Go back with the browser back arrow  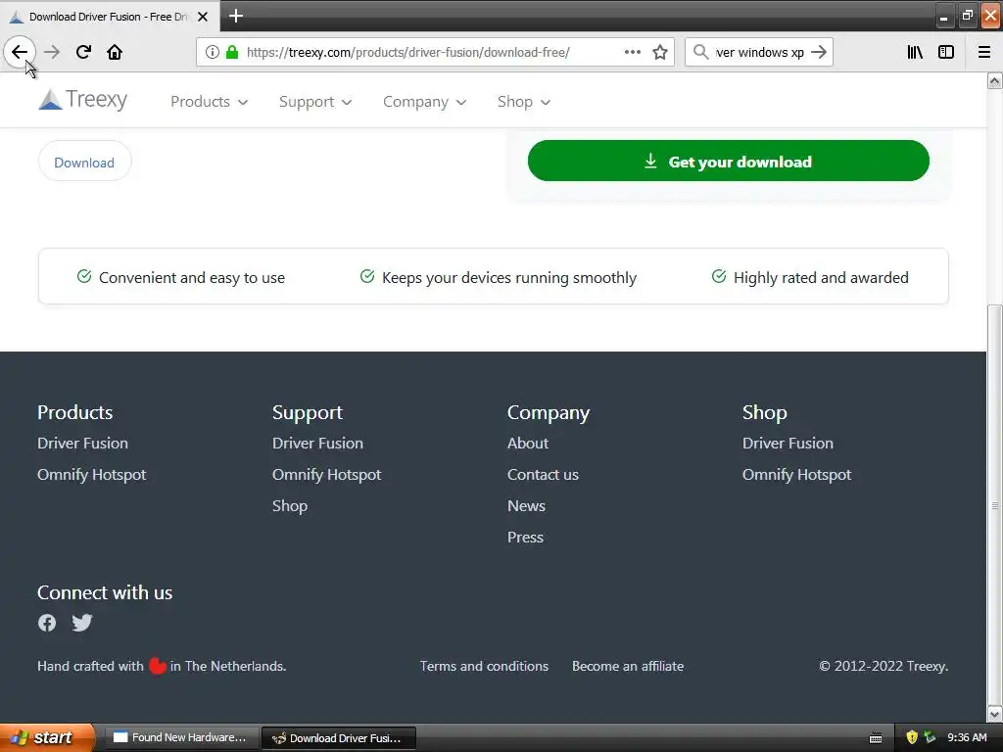[20, 52]
